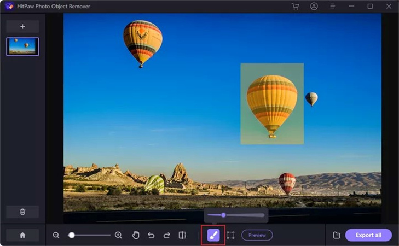Click the zoom level slider handle

(x=71, y=235)
